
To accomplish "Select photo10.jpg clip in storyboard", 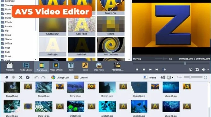I will [171, 87].
